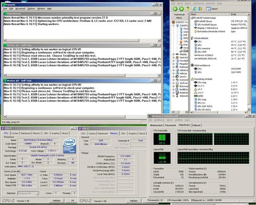
Task: Expand the Multimédia tree node
Action: click(x=173, y=67)
